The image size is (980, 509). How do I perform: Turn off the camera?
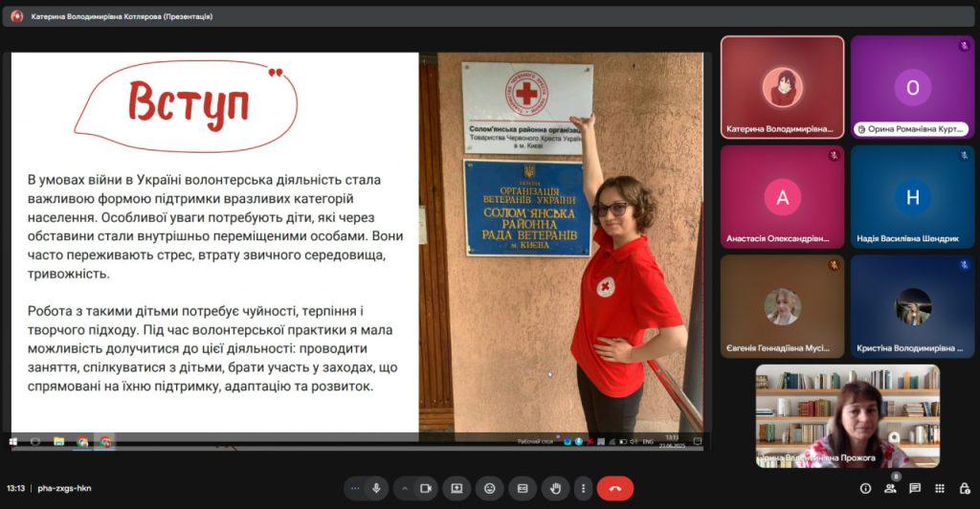click(x=426, y=488)
